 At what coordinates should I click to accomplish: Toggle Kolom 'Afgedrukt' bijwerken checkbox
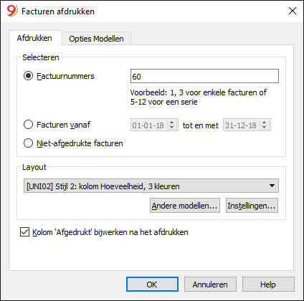click(24, 232)
